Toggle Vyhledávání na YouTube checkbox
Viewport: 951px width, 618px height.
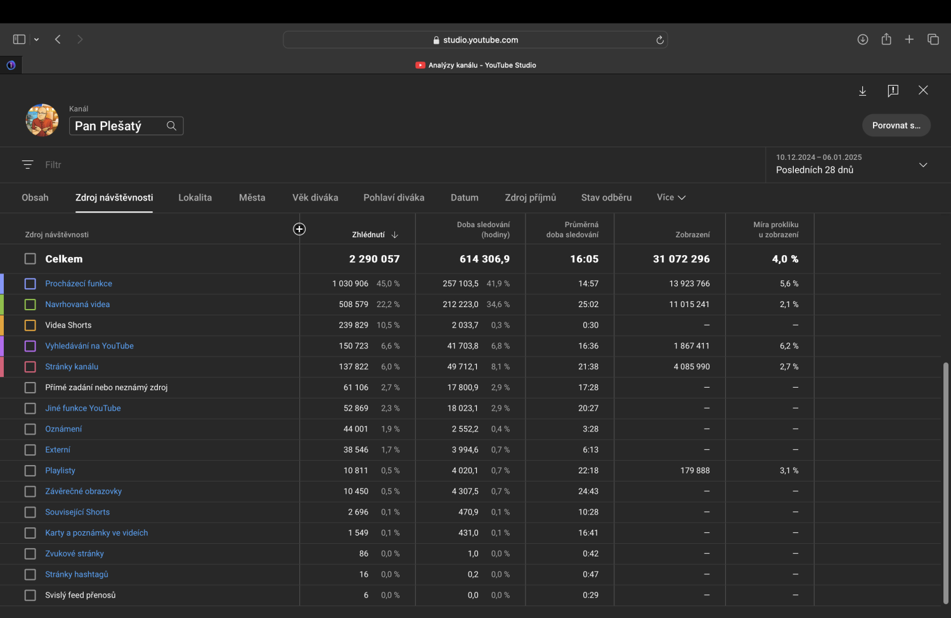[x=30, y=346]
